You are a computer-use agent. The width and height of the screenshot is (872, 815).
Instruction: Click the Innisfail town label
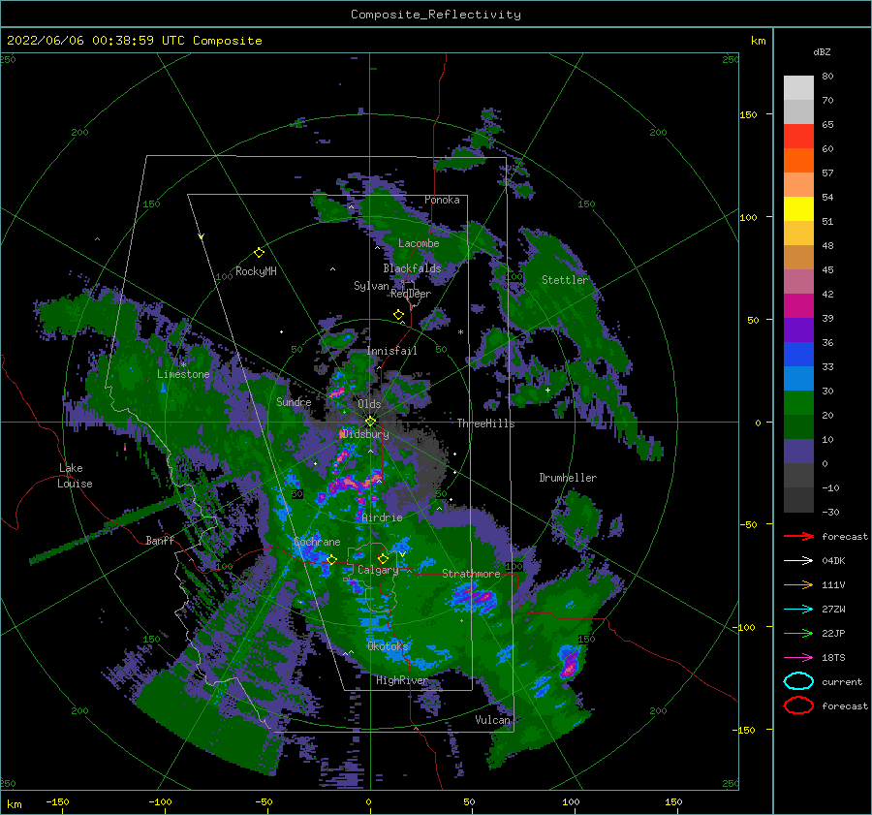pyautogui.click(x=391, y=351)
